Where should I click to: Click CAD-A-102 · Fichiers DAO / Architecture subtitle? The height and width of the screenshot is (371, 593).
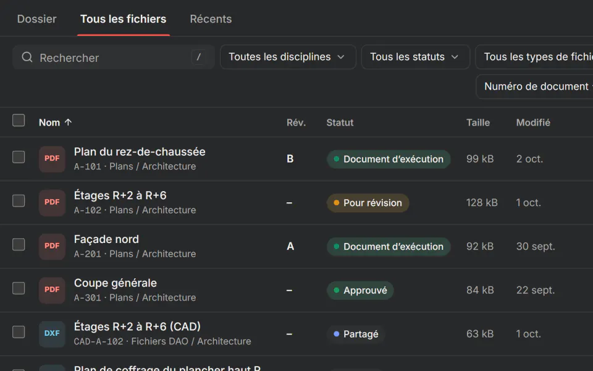pos(162,341)
